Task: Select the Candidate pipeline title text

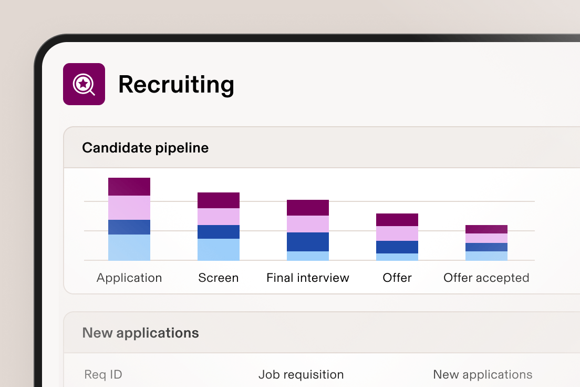Action: pos(145,148)
